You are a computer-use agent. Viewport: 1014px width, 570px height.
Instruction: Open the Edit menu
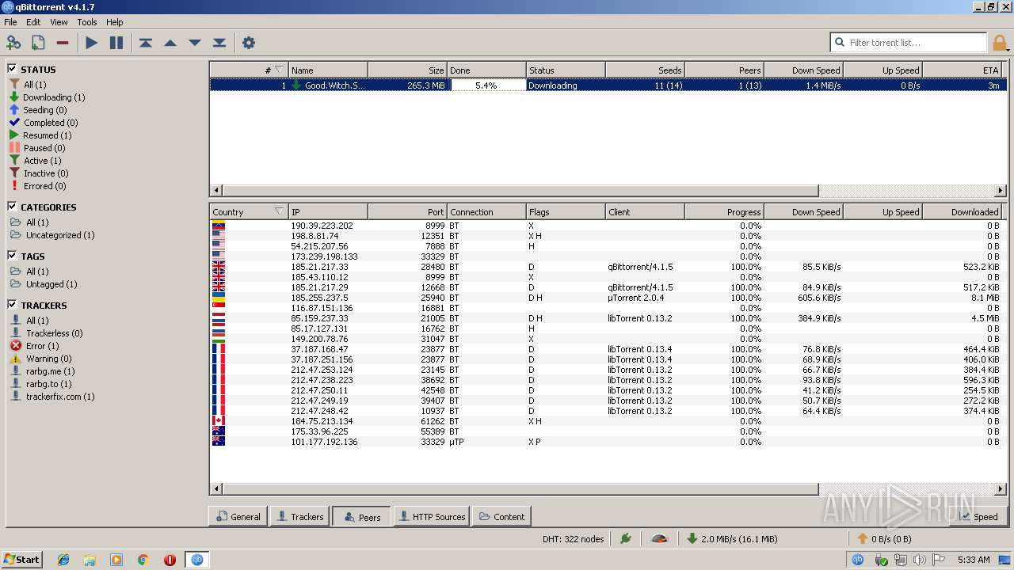(x=33, y=22)
